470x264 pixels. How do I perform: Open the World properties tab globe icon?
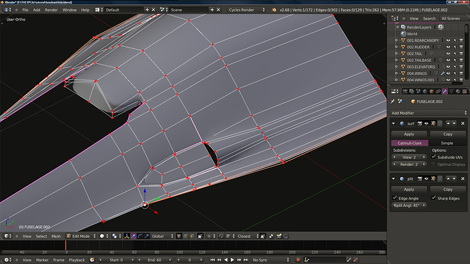click(x=425, y=91)
